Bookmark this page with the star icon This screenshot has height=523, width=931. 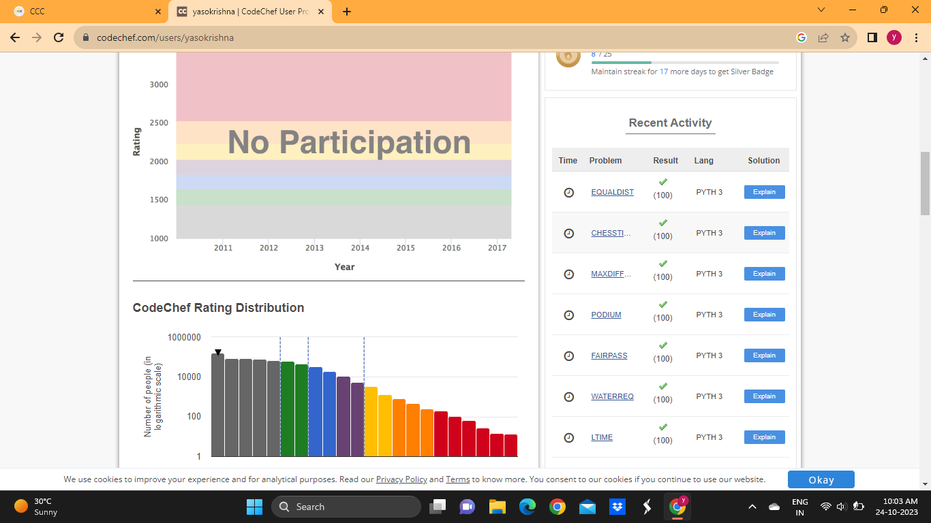pyautogui.click(x=845, y=37)
